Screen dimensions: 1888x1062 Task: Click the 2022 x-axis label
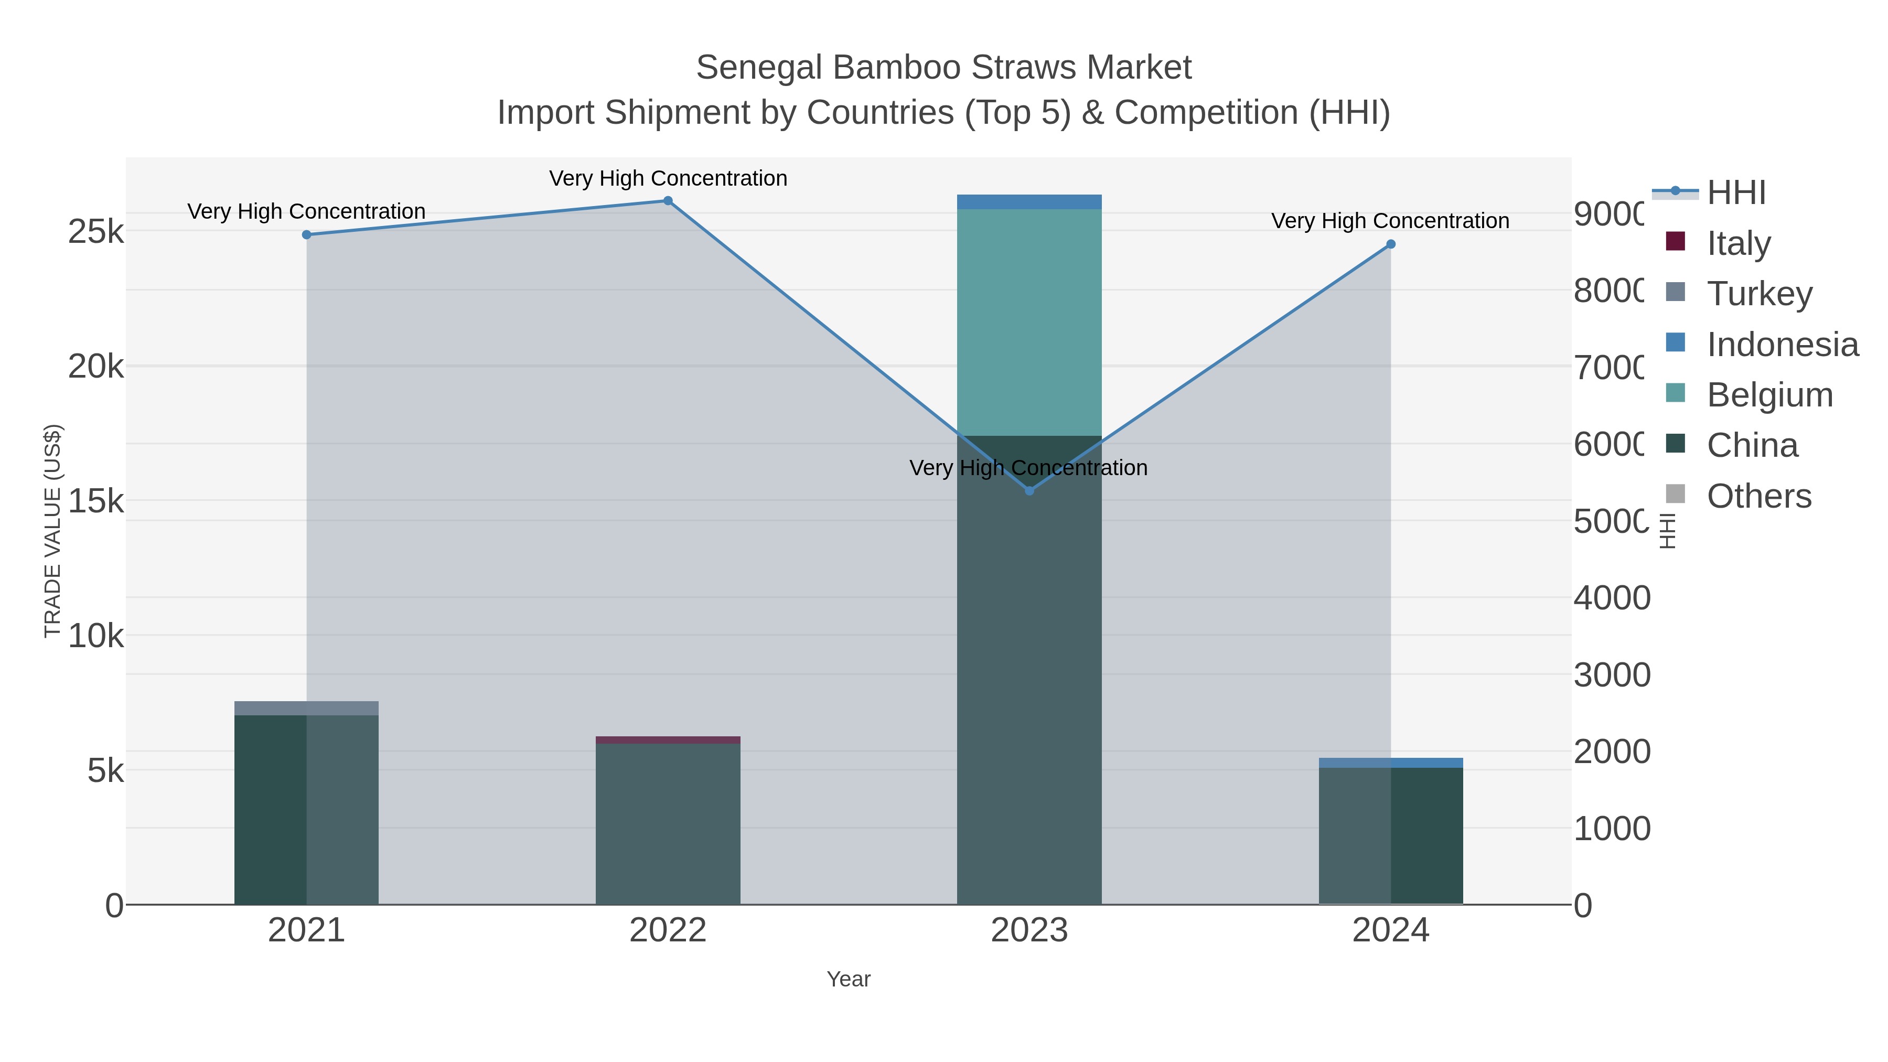pyautogui.click(x=668, y=931)
